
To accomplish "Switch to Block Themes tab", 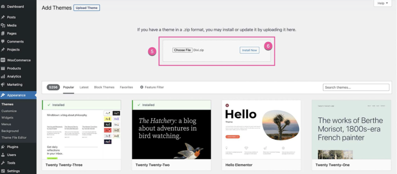I will [104, 87].
